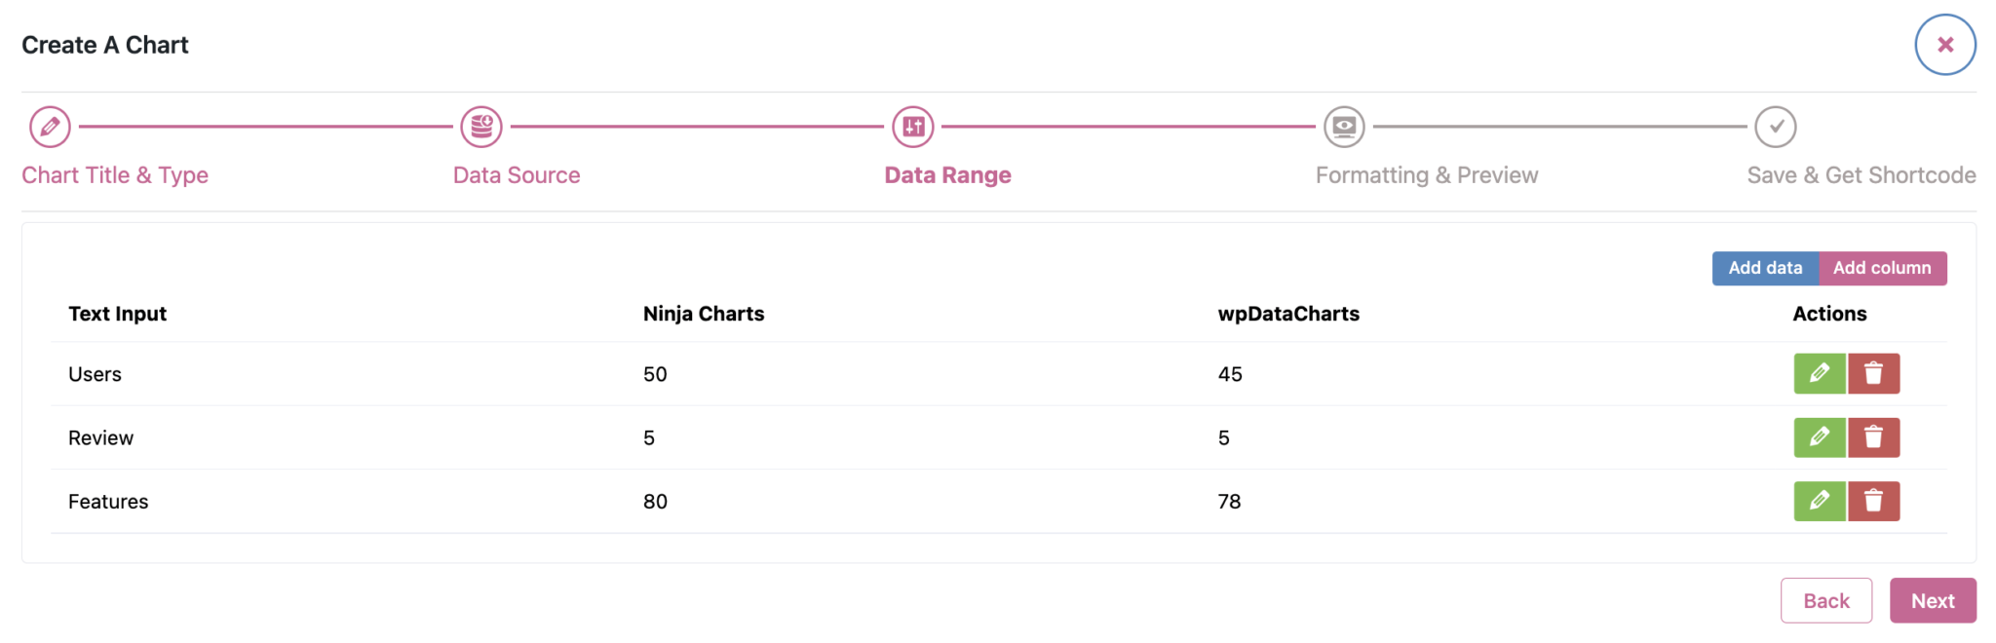
Task: Edit the Users data row
Action: 1819,373
